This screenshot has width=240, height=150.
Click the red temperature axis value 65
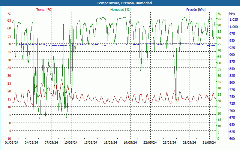click(9, 20)
